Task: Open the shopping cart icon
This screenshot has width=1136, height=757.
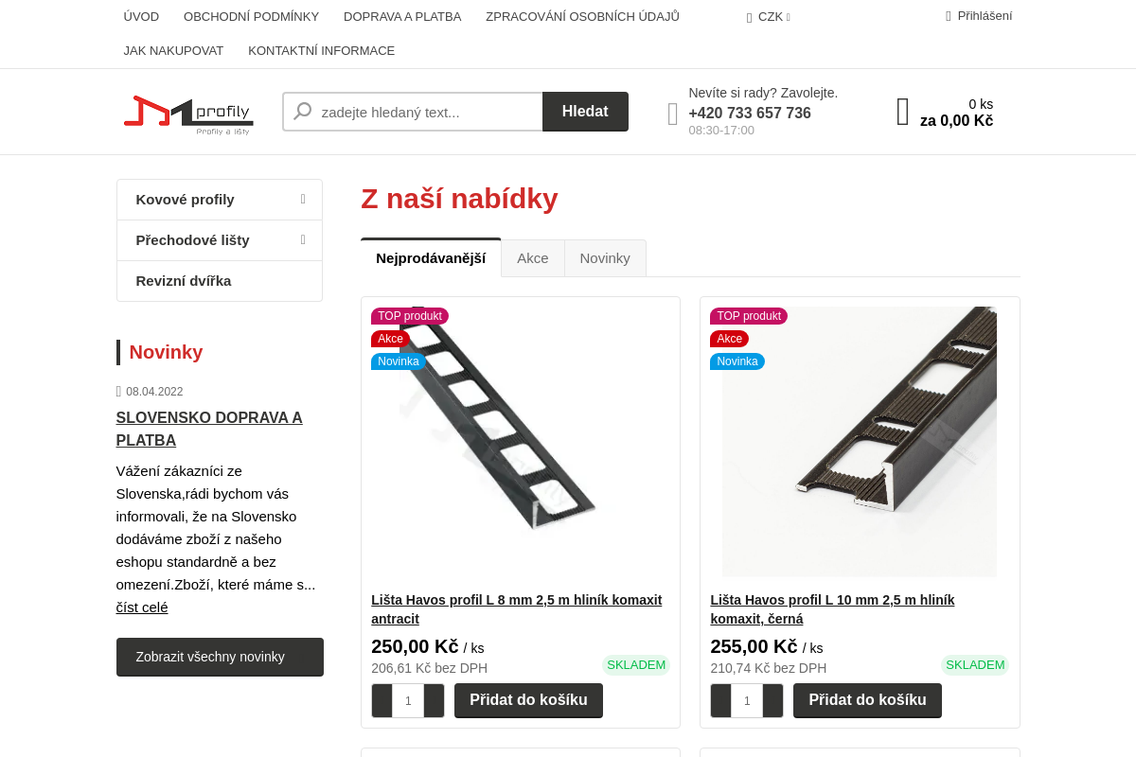Action: 903,112
